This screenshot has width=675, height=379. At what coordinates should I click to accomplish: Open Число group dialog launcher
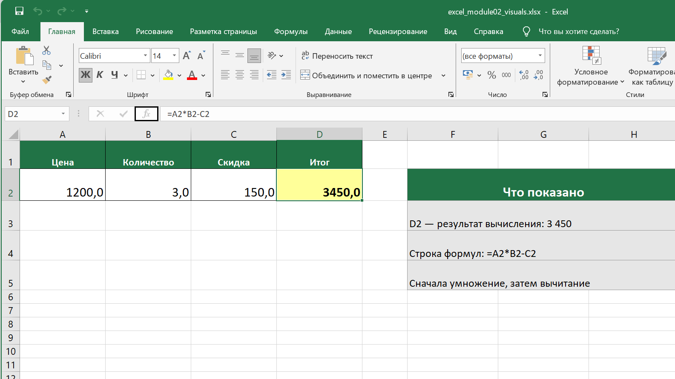click(x=545, y=94)
